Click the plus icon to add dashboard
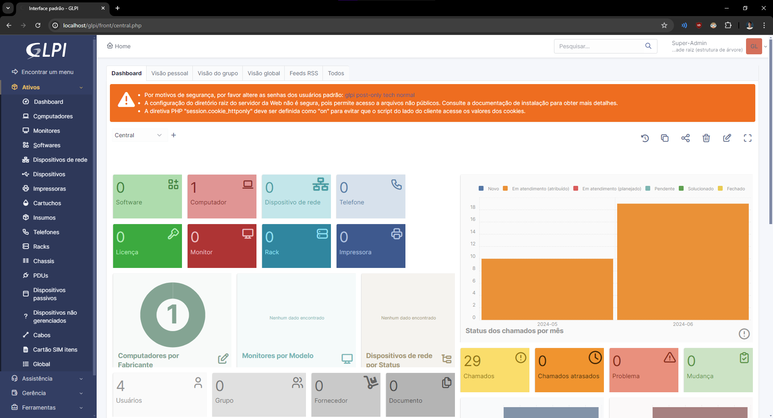Screen dimensions: 773x418 point(174,135)
